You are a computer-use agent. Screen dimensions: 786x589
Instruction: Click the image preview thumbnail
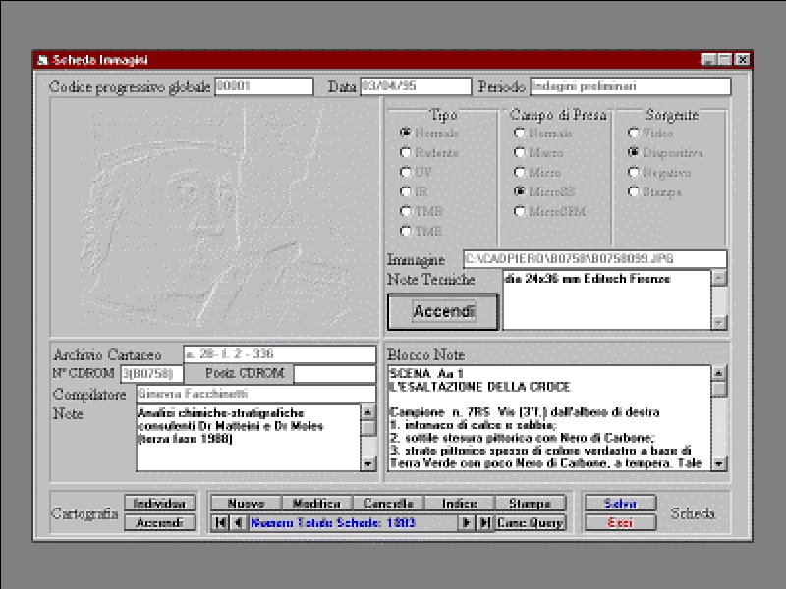[215, 217]
